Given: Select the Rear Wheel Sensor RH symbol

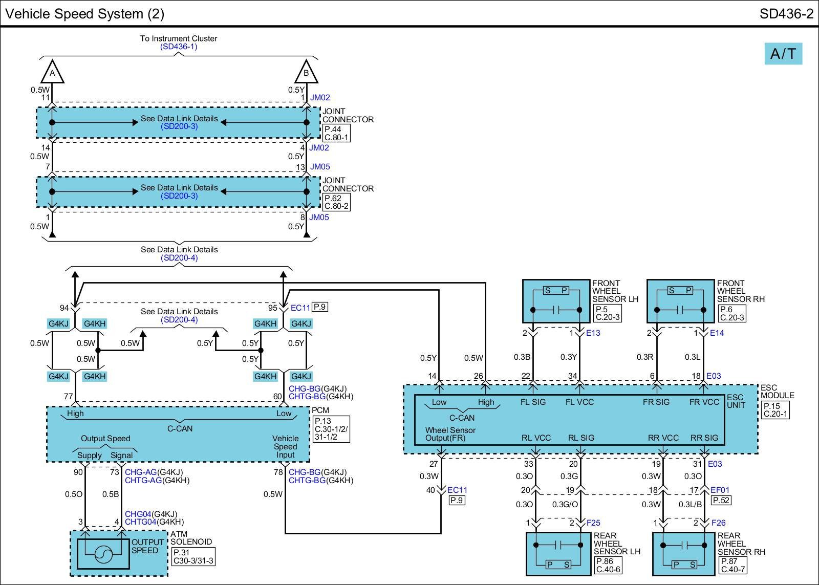Looking at the screenshot, I should [683, 554].
